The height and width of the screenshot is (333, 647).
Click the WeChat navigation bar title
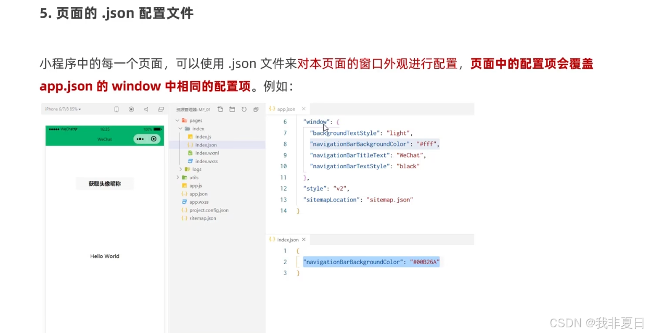105,140
